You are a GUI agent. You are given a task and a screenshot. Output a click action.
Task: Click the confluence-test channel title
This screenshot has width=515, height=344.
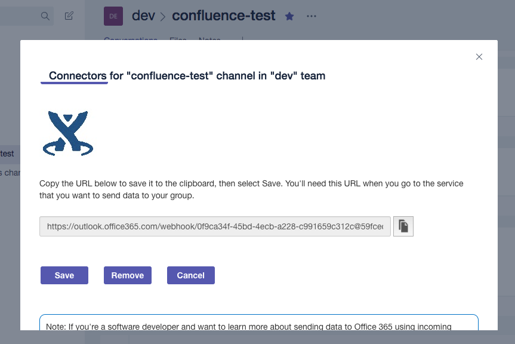[224, 16]
